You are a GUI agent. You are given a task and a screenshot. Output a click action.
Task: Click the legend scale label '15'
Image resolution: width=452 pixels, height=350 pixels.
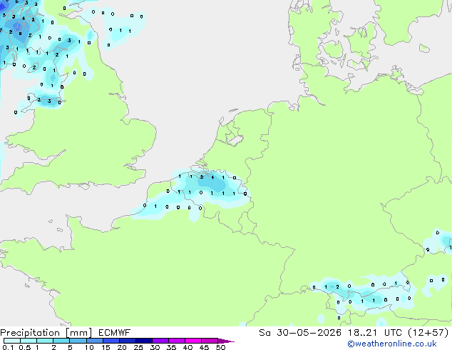tap(106, 347)
